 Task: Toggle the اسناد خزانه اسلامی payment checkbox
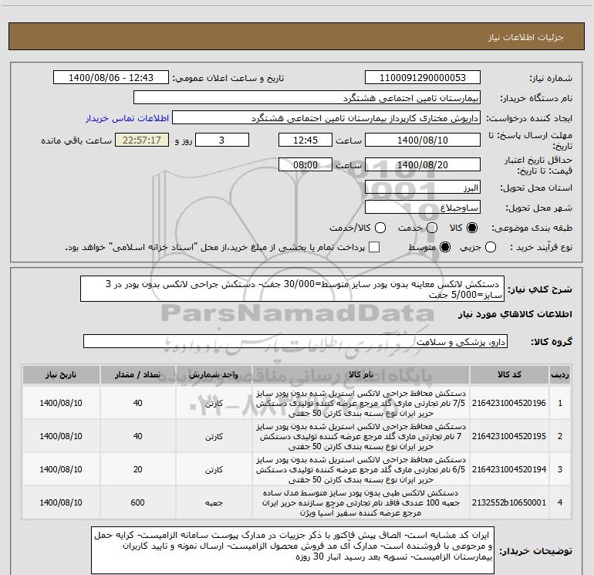point(374,247)
